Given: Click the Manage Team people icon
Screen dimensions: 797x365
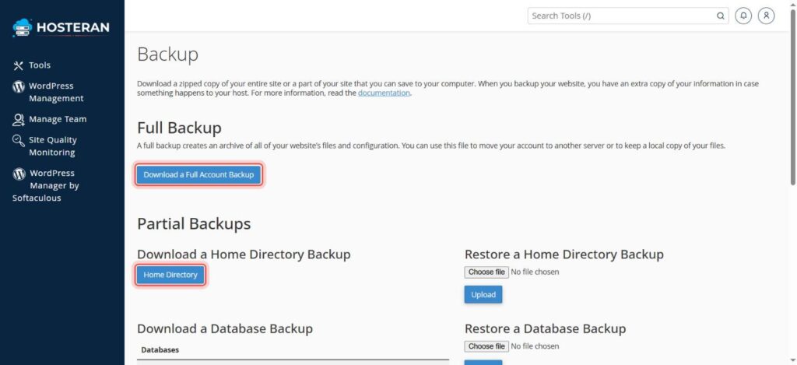Looking at the screenshot, I should (19, 120).
